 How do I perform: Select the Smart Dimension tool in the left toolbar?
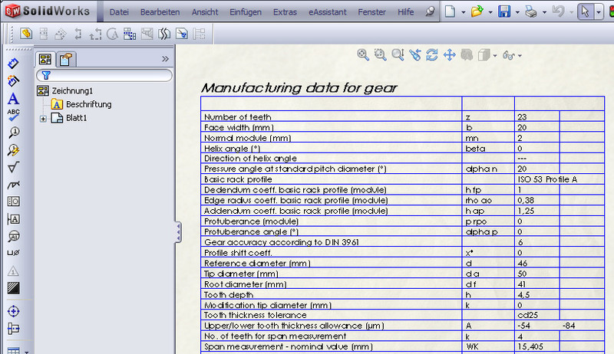point(13,64)
